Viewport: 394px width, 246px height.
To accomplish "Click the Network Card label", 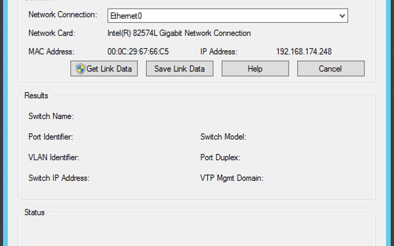I will (x=52, y=33).
